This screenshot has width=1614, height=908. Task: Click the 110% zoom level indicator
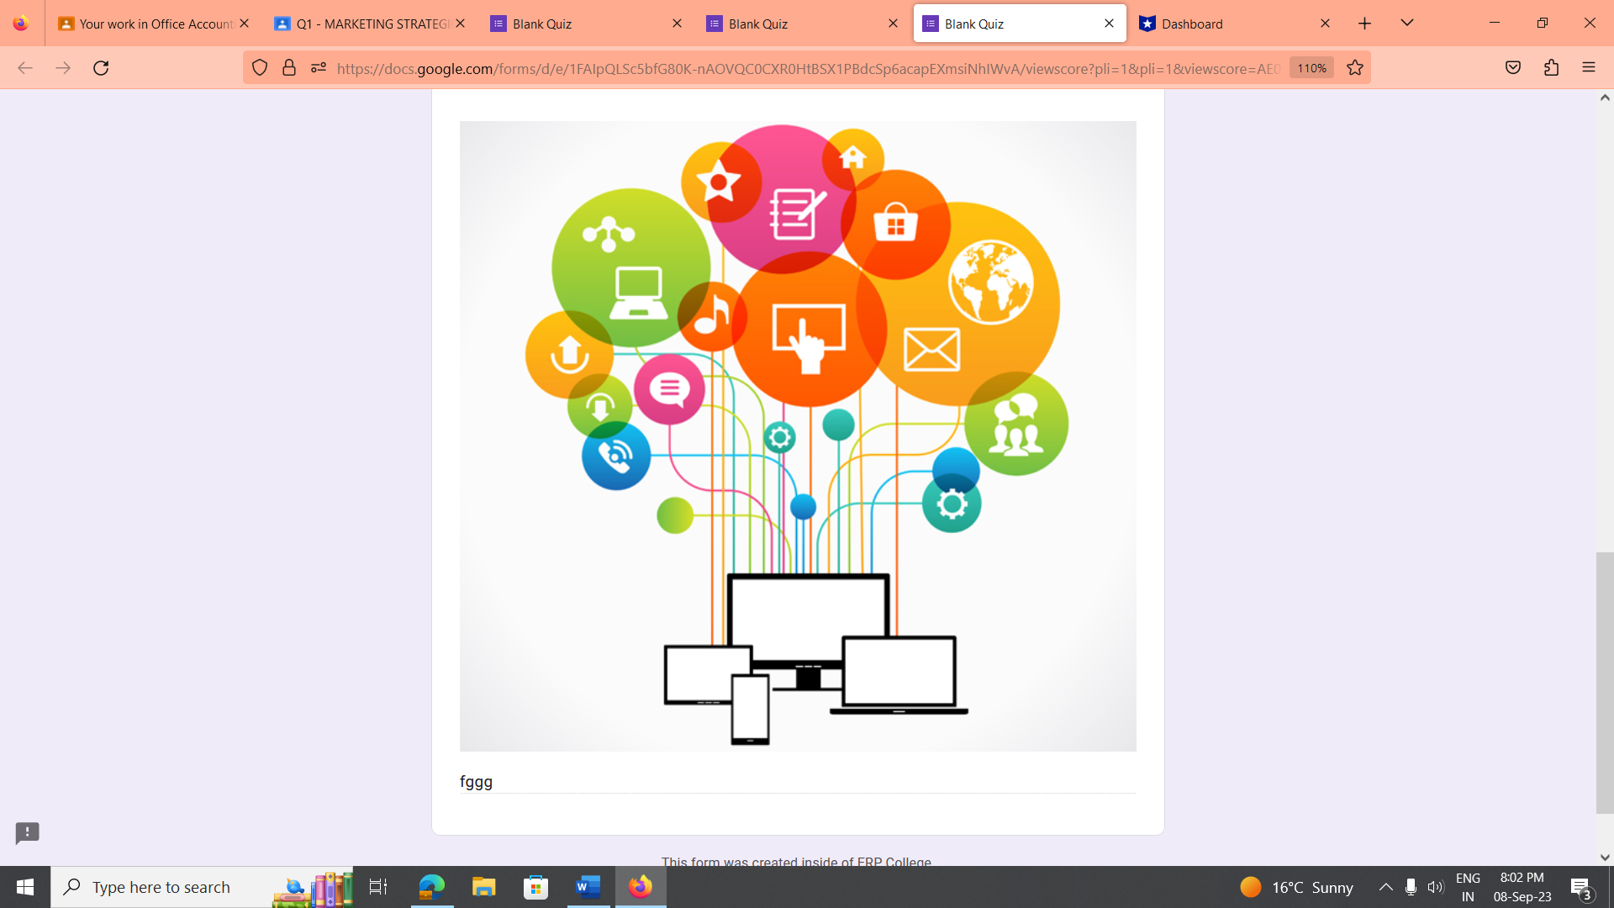[x=1310, y=67]
